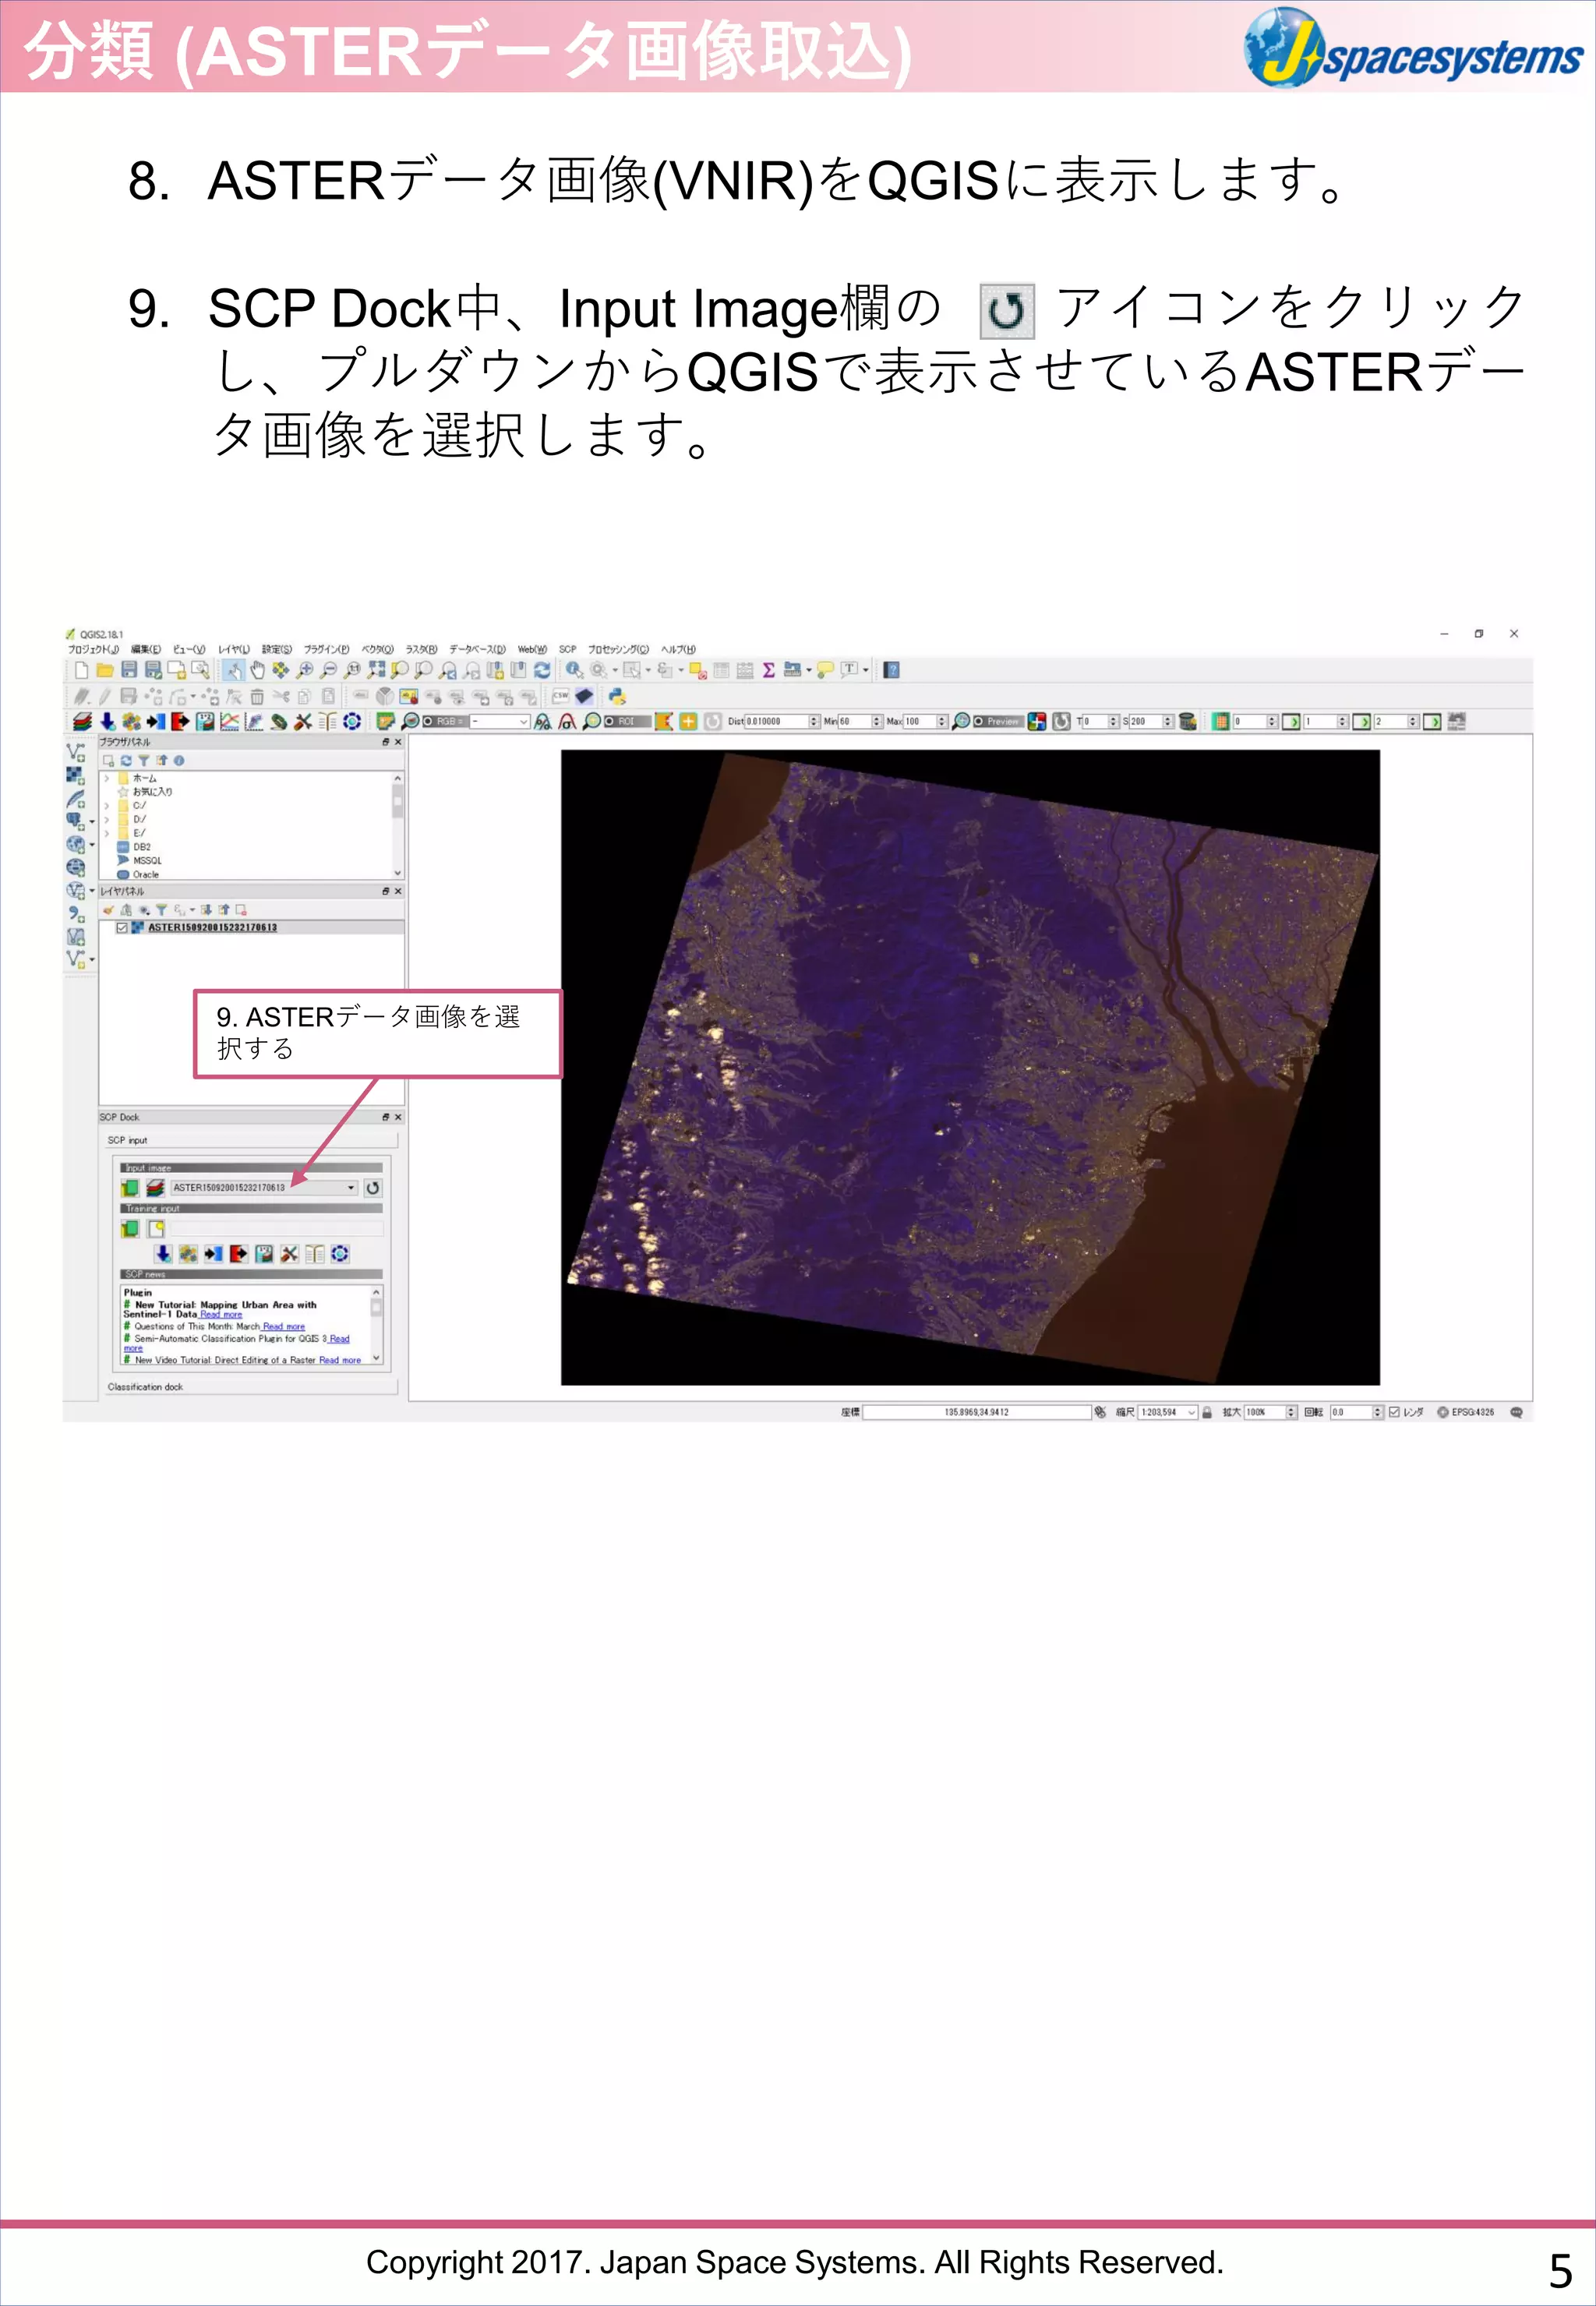Open the プロセッシング menu
Image resolution: width=1596 pixels, height=2306 pixels.
pyautogui.click(x=618, y=649)
